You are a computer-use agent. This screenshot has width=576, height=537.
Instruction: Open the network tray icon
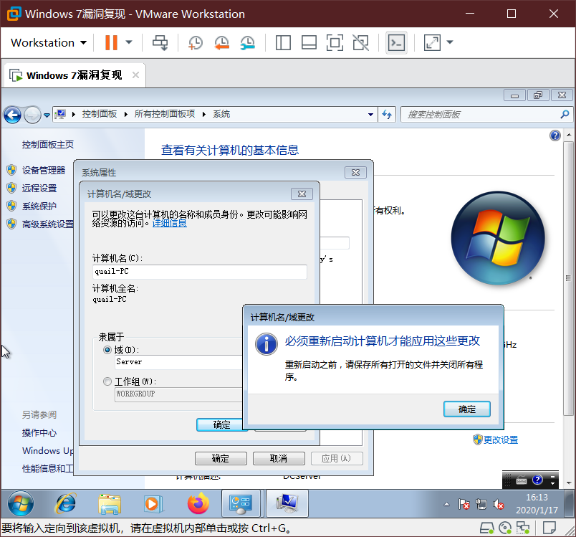tap(481, 504)
